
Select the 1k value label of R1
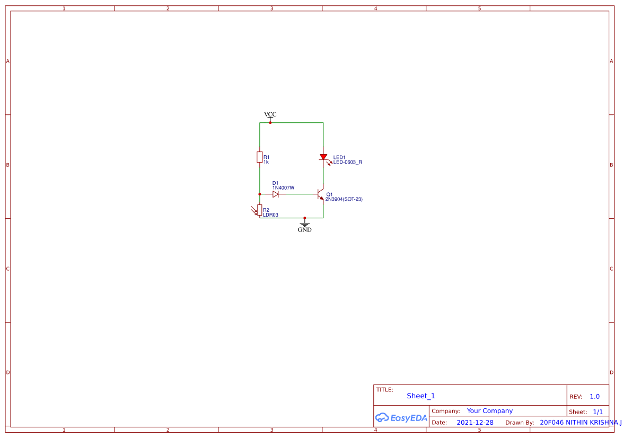pos(266,162)
